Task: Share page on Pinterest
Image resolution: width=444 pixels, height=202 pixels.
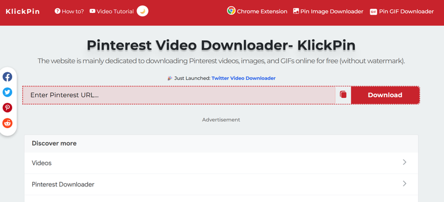Action: tap(7, 108)
